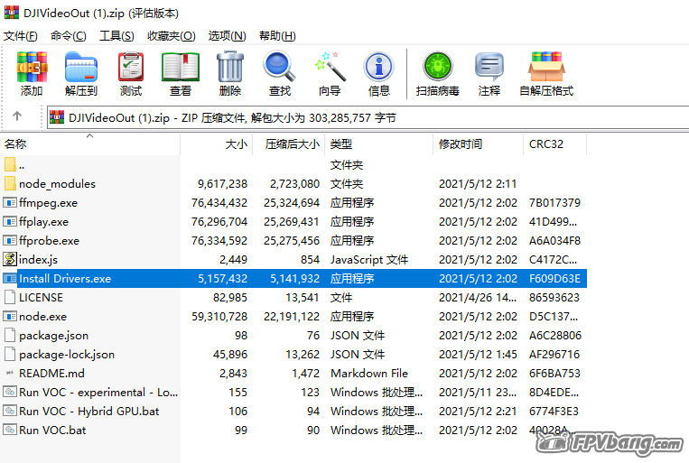Click the node.exe application icon
The width and height of the screenshot is (689, 463).
(10, 316)
